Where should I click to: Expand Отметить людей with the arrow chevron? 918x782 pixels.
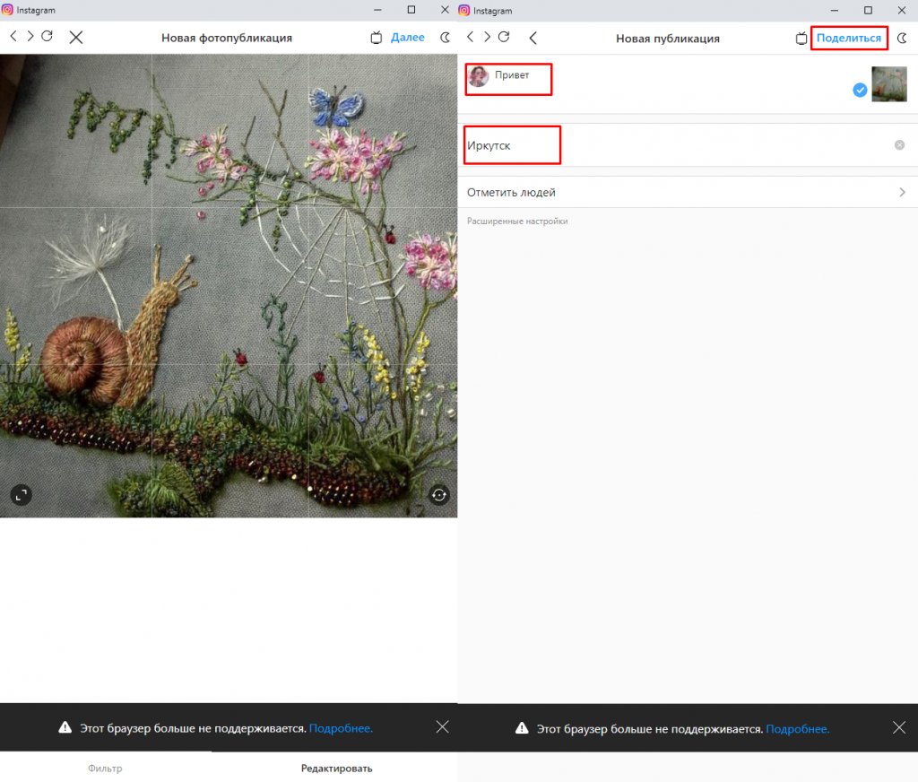point(902,192)
